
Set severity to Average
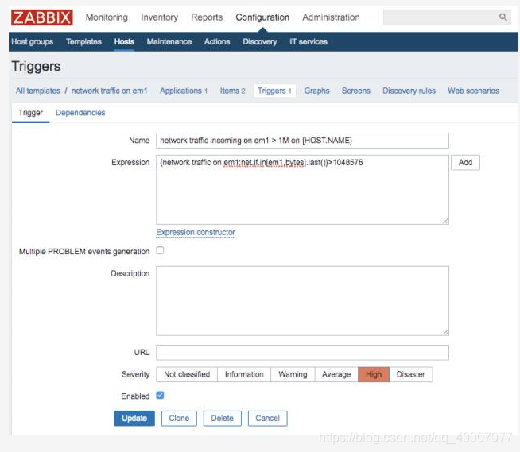[336, 374]
